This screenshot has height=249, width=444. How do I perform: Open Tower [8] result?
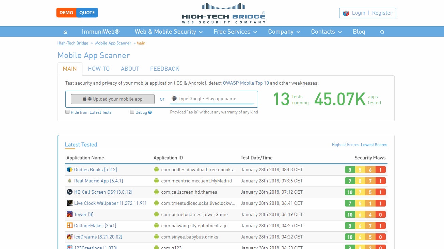tap(84, 214)
